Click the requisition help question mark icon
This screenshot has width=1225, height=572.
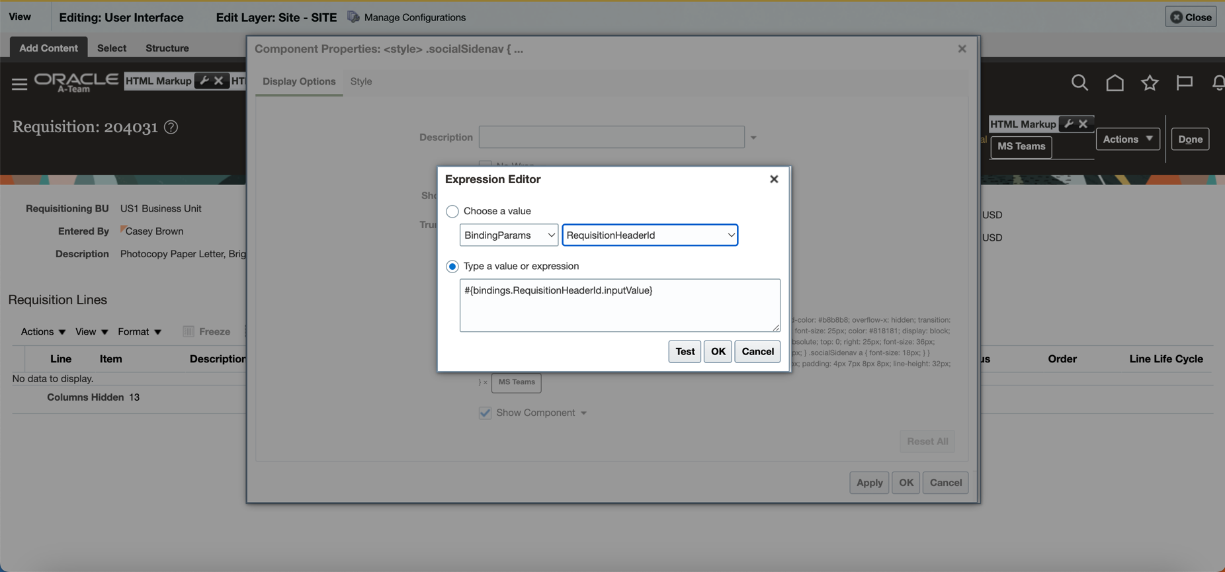tap(171, 127)
